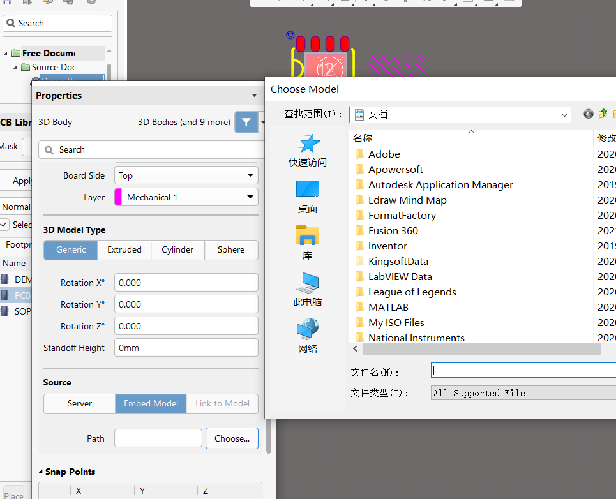Click the back arrow icon in Choose Model
The height and width of the screenshot is (499, 616).
pyautogui.click(x=588, y=114)
